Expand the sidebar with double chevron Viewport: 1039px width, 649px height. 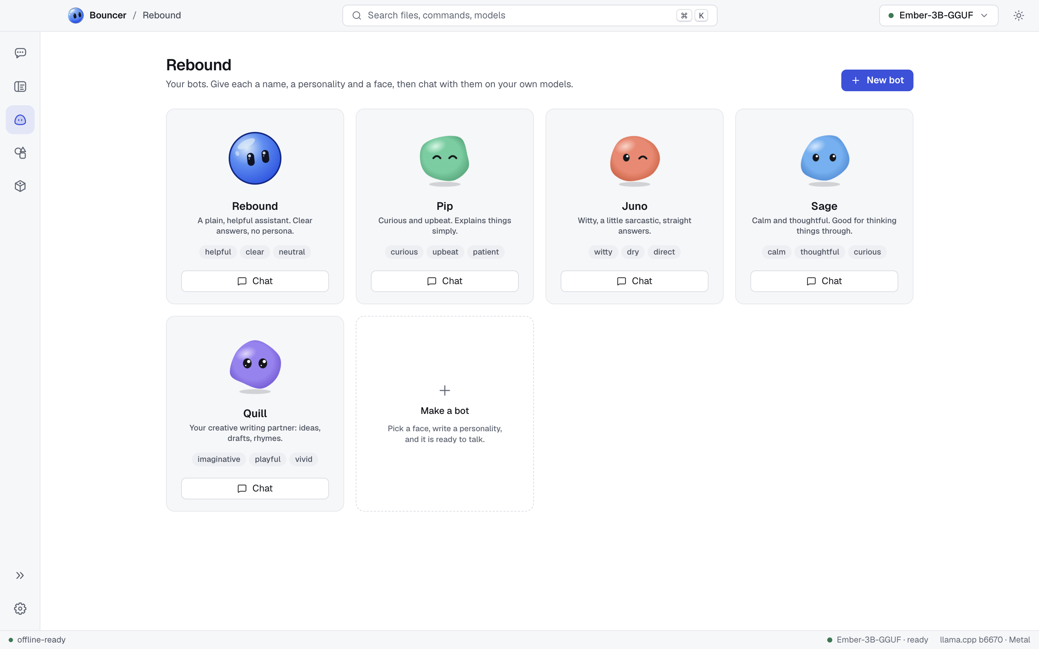[20, 575]
